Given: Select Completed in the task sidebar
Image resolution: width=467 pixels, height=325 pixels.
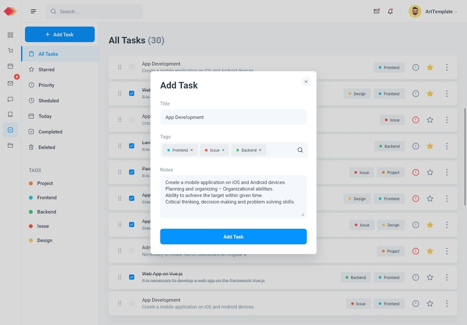Looking at the screenshot, I should tap(50, 132).
